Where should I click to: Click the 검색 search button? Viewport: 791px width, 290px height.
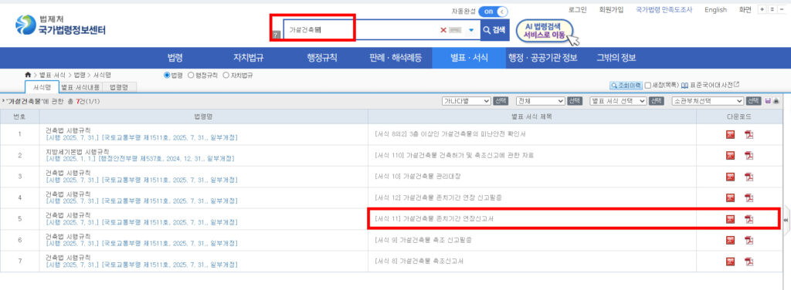click(x=495, y=30)
